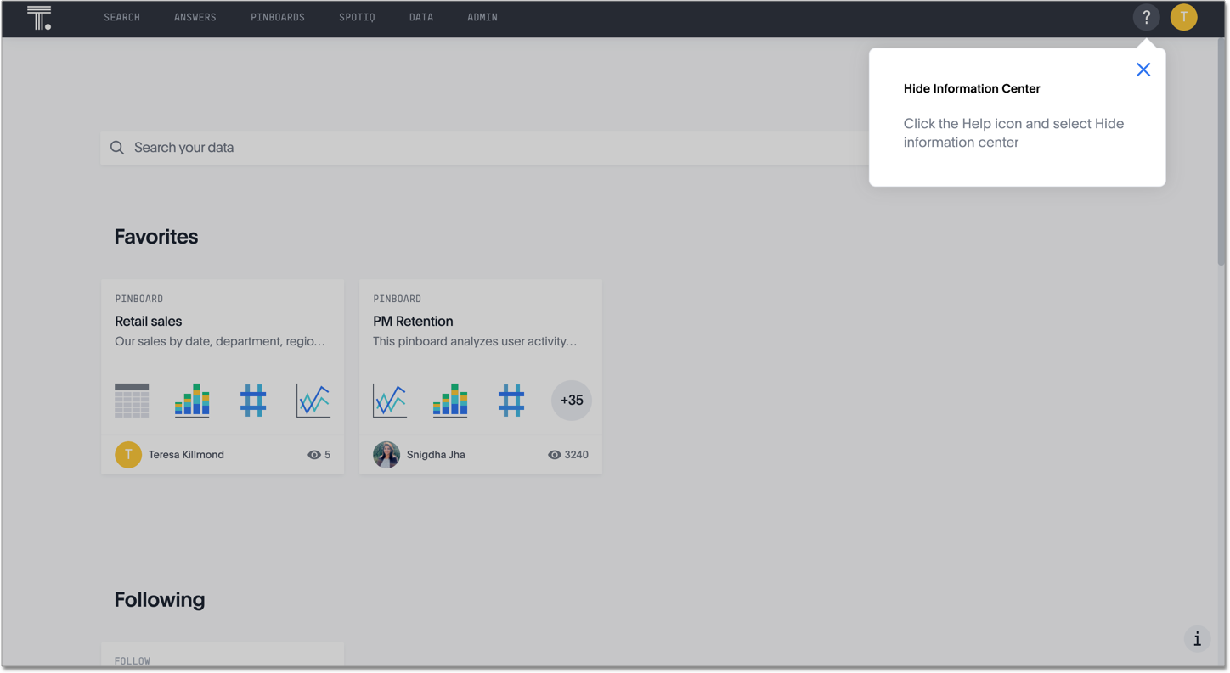Click the PM Retention description text
1230x673 pixels.
point(475,341)
